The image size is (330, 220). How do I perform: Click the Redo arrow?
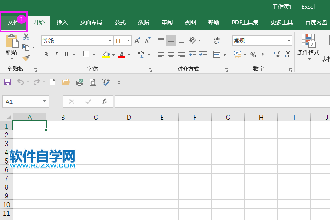click(x=37, y=82)
